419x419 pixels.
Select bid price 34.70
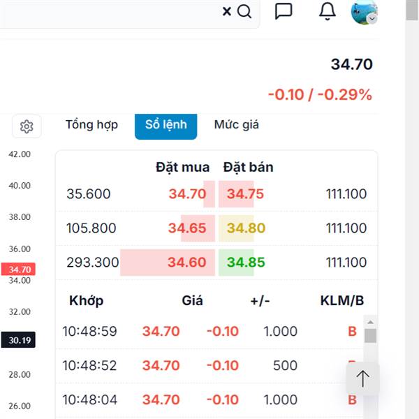188,194
